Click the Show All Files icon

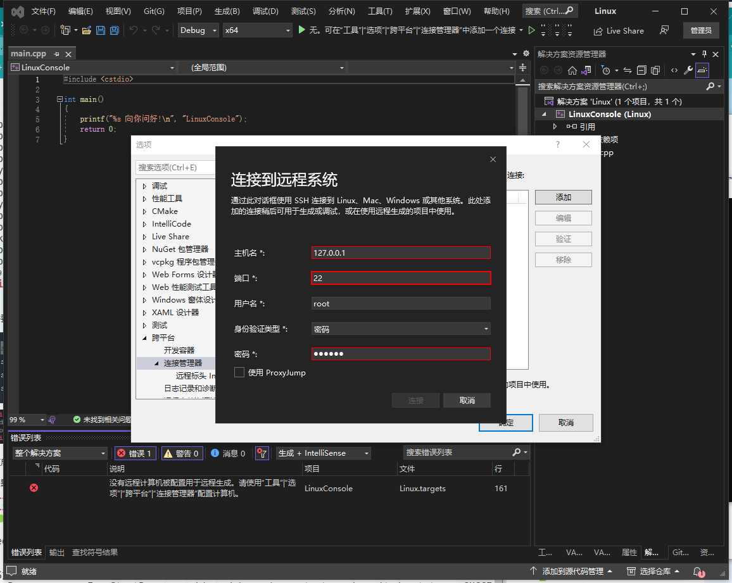click(655, 70)
